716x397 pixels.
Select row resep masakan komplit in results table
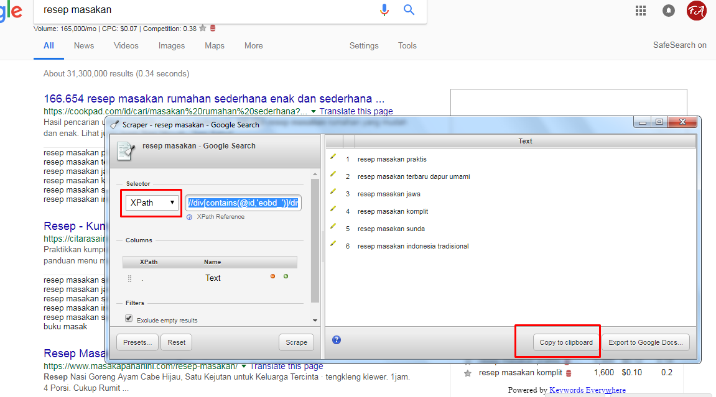coord(511,211)
